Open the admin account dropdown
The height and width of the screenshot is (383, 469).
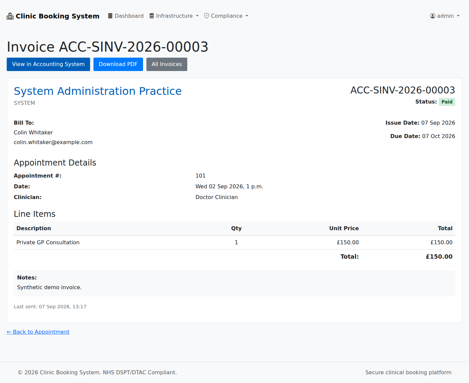point(445,16)
